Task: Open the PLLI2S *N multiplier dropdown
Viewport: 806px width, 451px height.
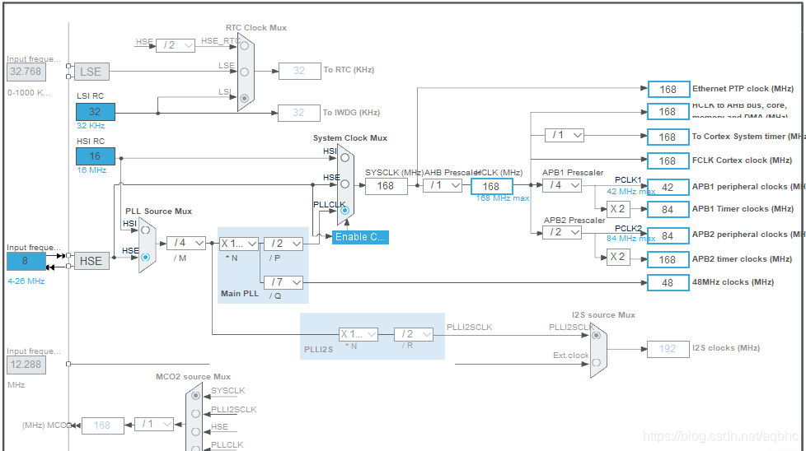Action: (x=358, y=334)
